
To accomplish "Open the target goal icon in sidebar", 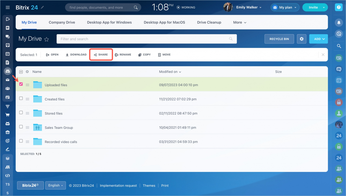I will click(x=8, y=141).
